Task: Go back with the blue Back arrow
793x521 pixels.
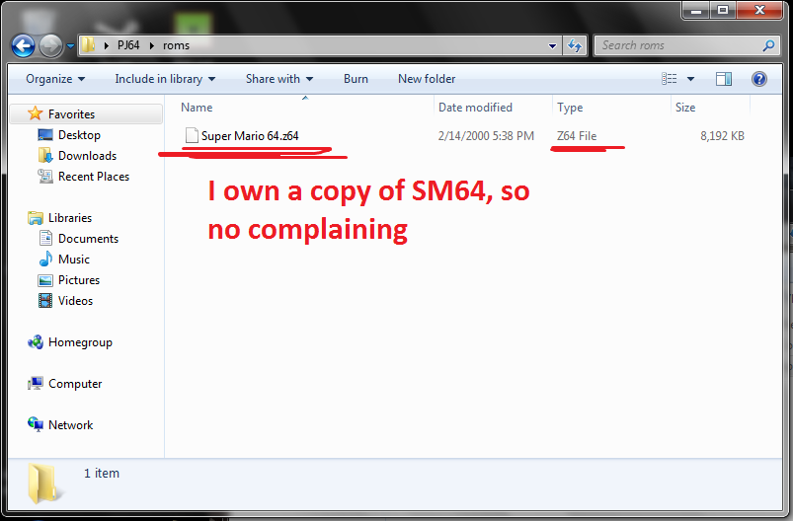Action: coord(24,46)
